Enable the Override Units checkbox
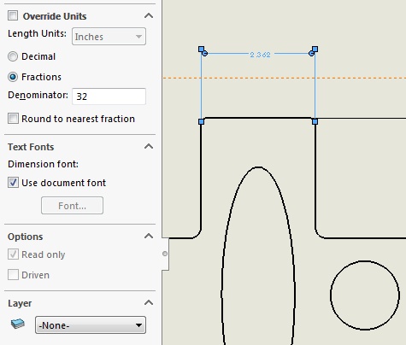406x345 pixels. pyautogui.click(x=13, y=15)
